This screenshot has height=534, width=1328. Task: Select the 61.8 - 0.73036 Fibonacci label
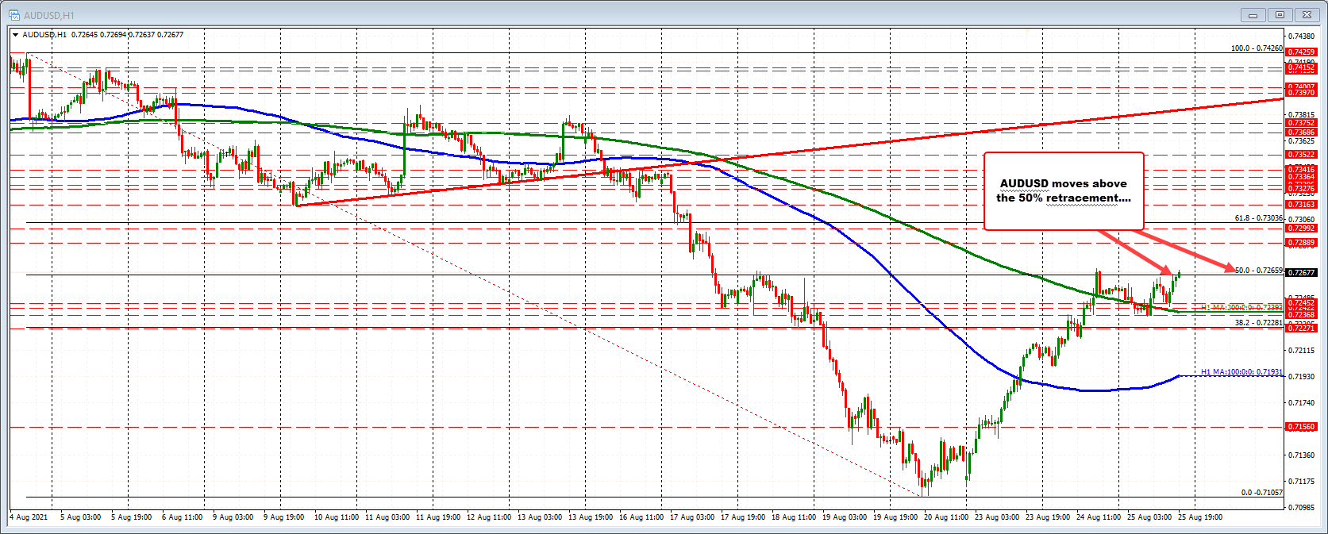point(1258,218)
